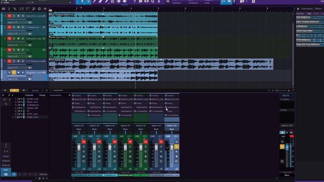Open the Instruments tab in the browser
This screenshot has width=324, height=182.
(307, 9)
